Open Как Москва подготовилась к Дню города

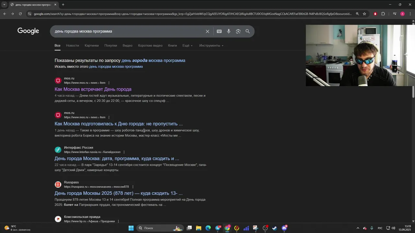(119, 124)
